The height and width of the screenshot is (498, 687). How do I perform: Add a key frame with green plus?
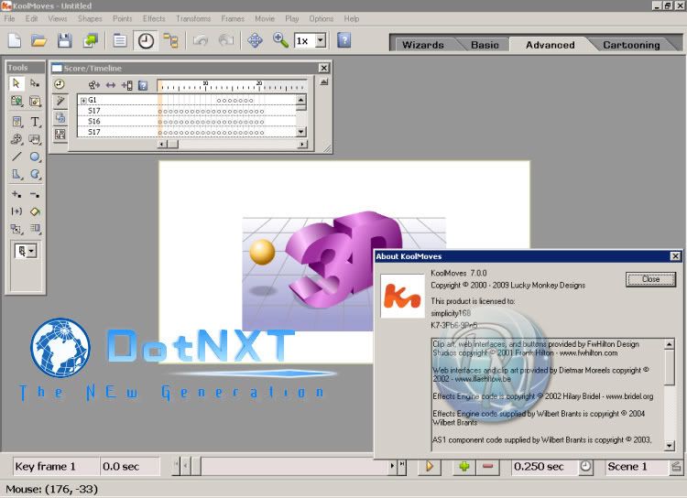coord(464,467)
